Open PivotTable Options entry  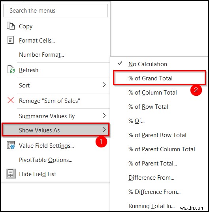click(x=45, y=160)
